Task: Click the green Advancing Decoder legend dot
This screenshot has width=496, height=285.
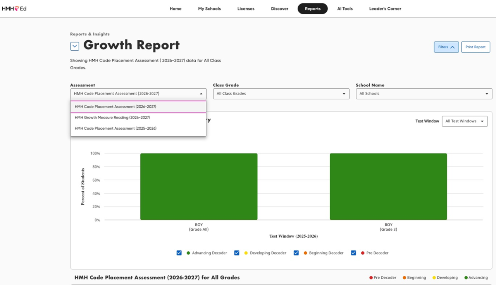Action: [188, 253]
